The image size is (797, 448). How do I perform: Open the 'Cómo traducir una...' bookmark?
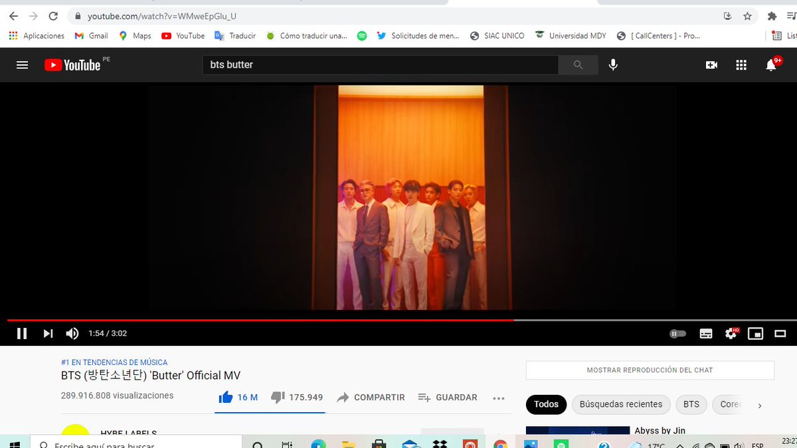pyautogui.click(x=306, y=36)
